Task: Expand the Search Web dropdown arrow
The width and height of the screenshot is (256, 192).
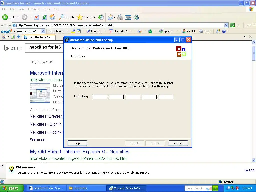Action: [x=68, y=31]
